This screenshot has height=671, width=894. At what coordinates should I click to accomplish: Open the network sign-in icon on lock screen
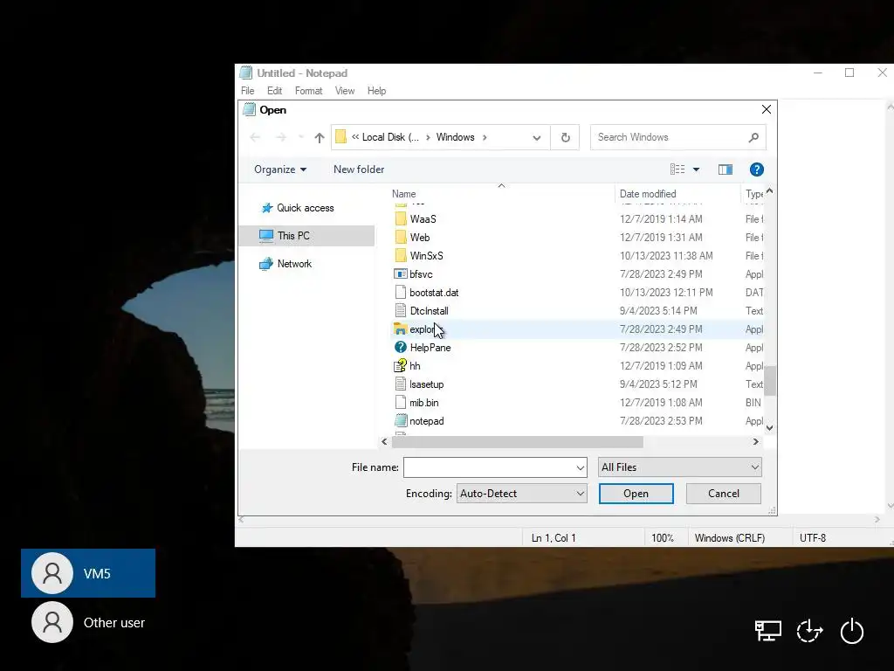click(768, 631)
